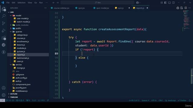Open the View menu
193x108 pixels.
click(x=30, y=3)
